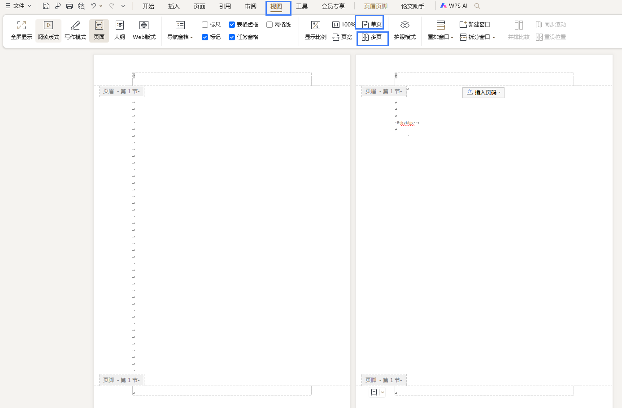This screenshot has height=408, width=622.
Task: Open the 页眉页脚 tab
Action: 375,6
